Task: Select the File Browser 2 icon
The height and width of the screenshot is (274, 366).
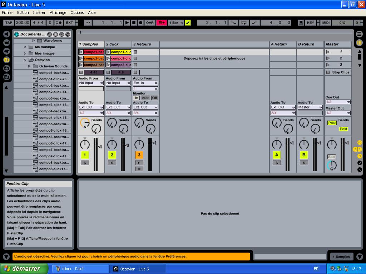Action: pyautogui.click(x=6, y=68)
